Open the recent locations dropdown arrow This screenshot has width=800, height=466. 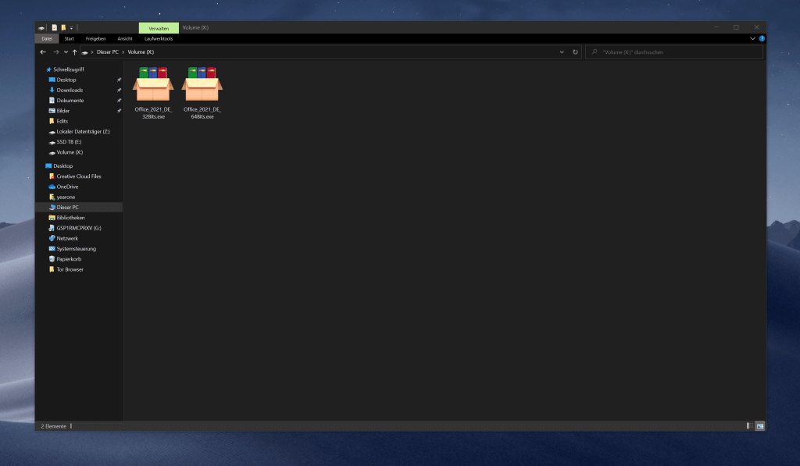[66, 52]
